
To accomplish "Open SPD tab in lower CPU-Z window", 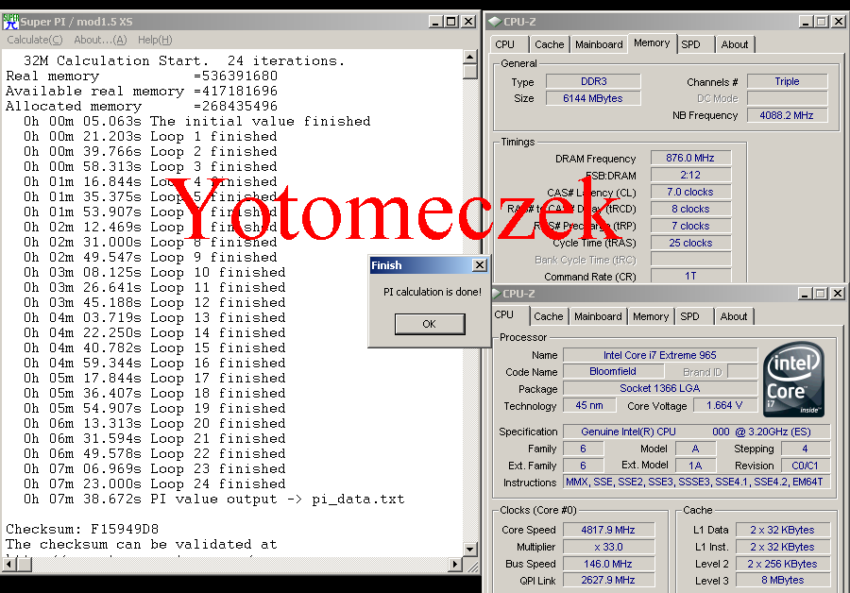I will [689, 316].
